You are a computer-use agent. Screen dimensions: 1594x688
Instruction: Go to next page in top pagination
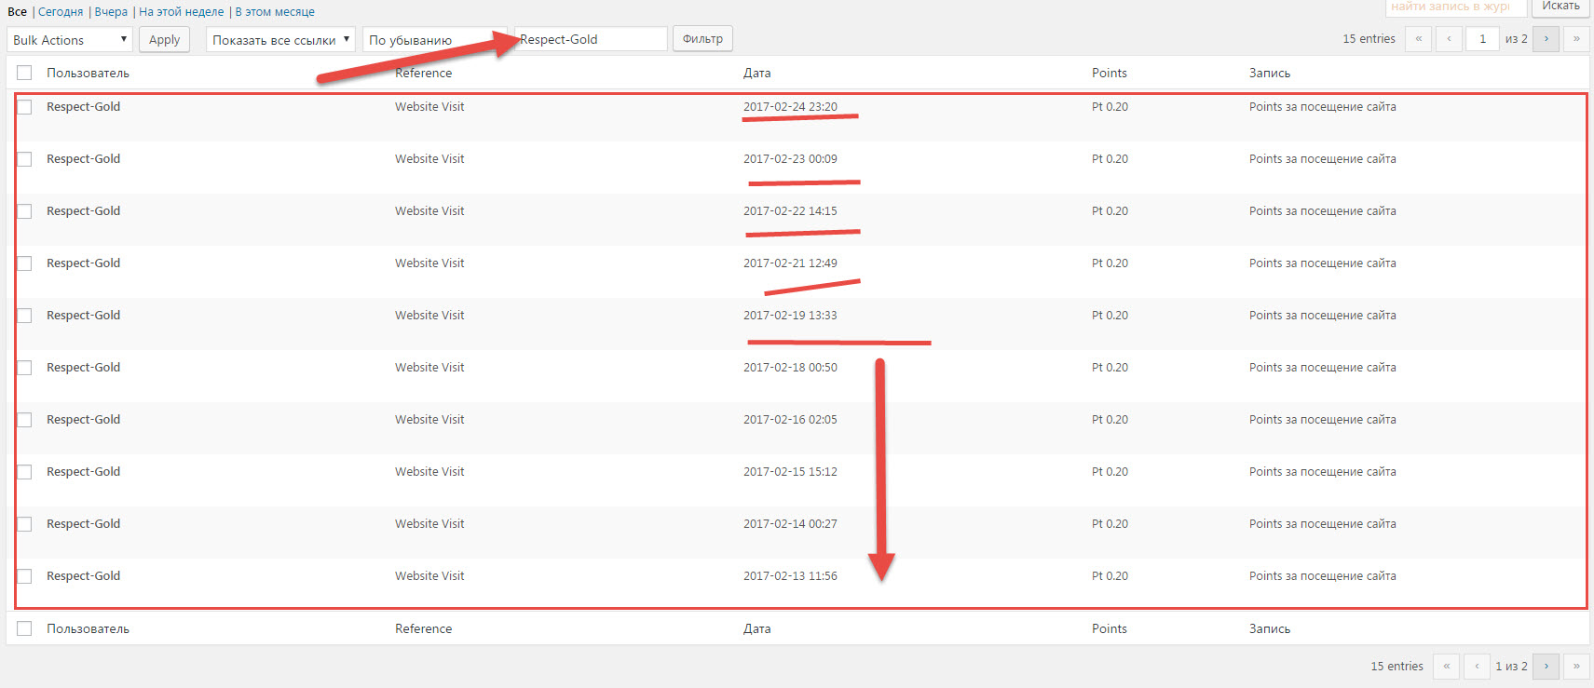[x=1546, y=39]
